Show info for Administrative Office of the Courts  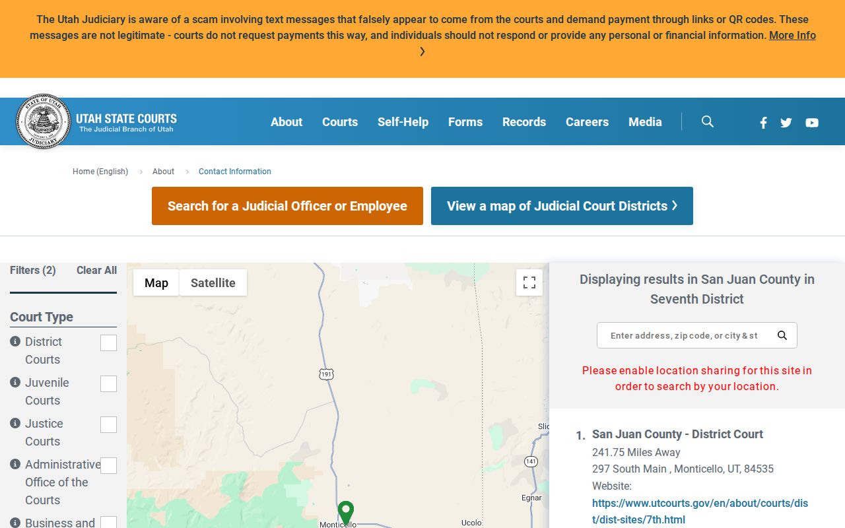(15, 464)
